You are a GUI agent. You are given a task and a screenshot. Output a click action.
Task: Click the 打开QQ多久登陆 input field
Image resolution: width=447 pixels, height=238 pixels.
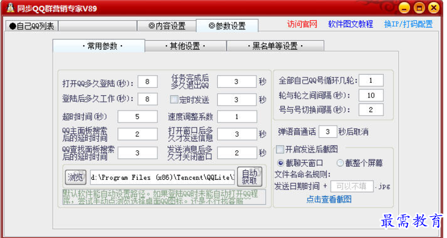[x=148, y=82]
